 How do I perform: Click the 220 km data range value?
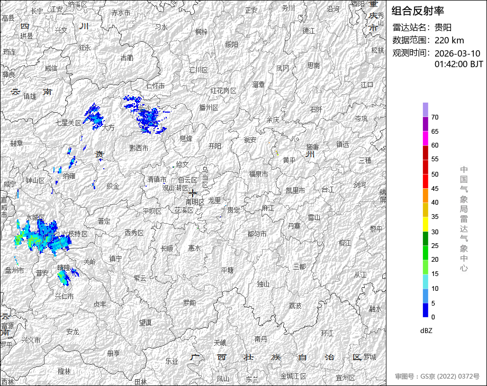449,40
